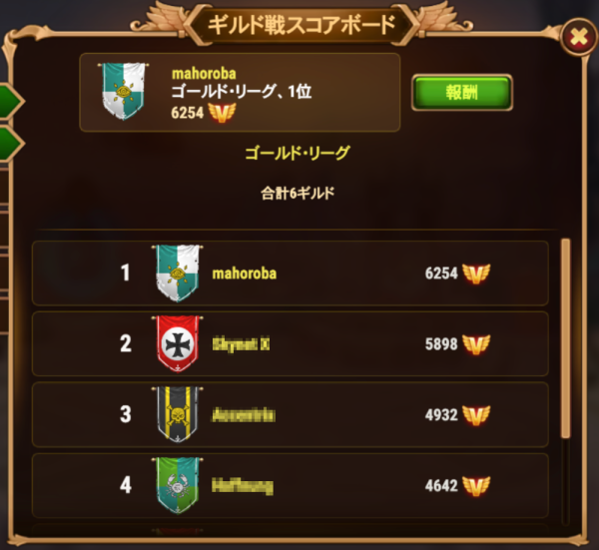This screenshot has height=550, width=599.
Task: Click the winged V trophy next to 6254 in header
Action: [x=222, y=113]
